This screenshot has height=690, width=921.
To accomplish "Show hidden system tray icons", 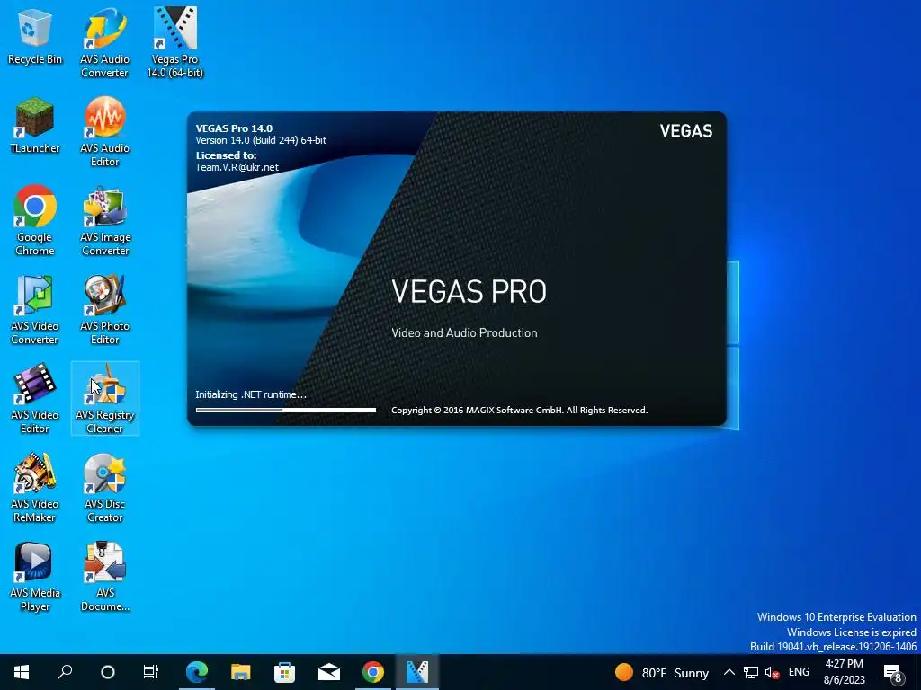I will click(729, 672).
